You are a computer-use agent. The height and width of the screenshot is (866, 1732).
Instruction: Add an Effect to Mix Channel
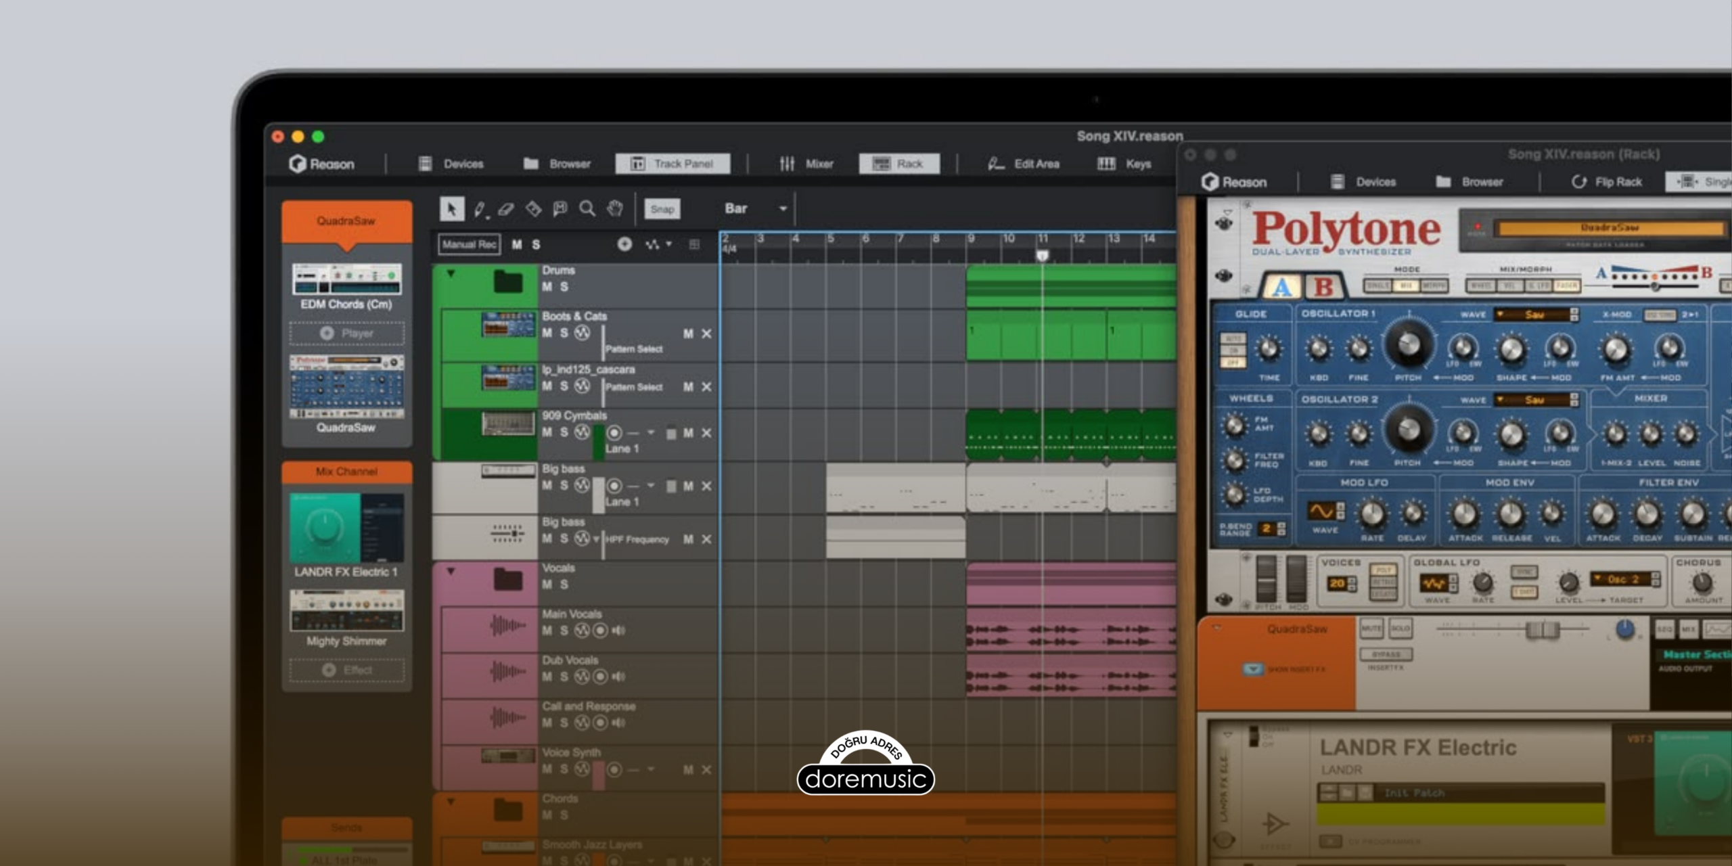(346, 670)
